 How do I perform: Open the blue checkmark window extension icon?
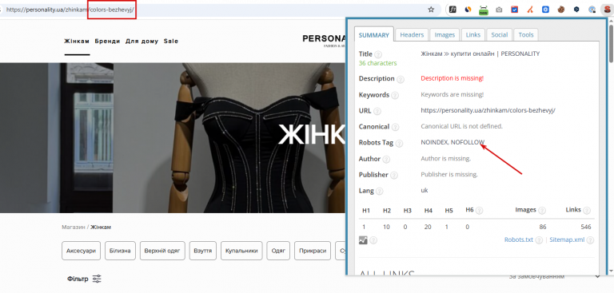(515, 10)
